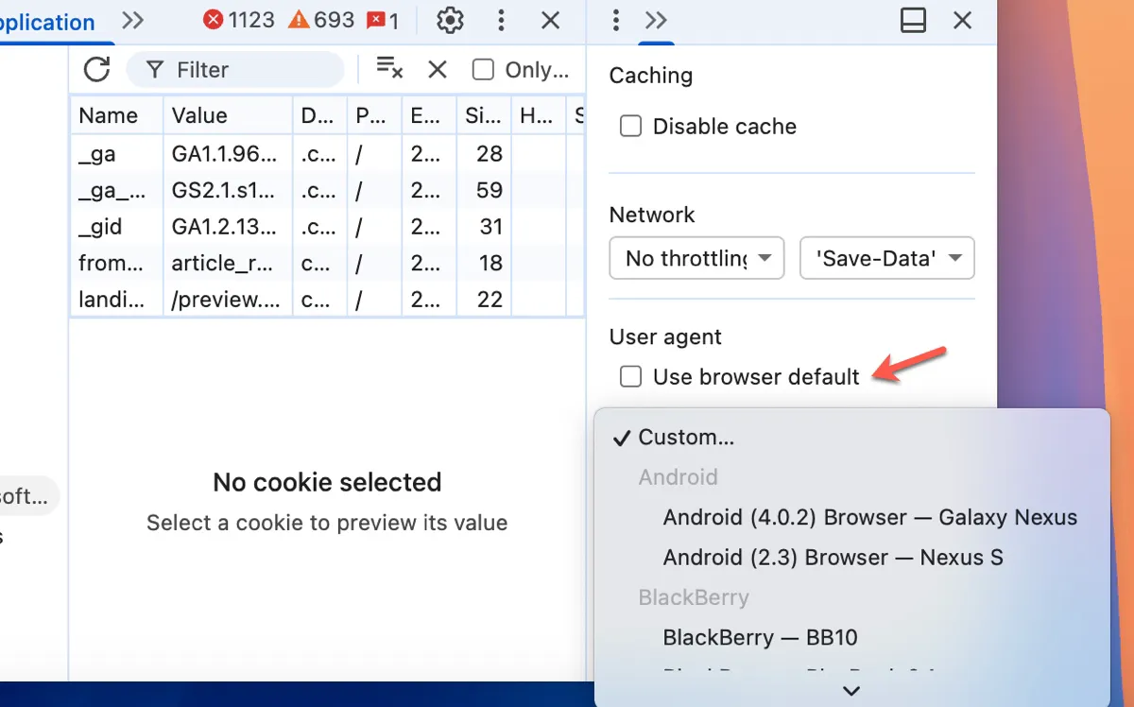This screenshot has height=707, width=1134.
Task: Reload the cookies list
Action: pyautogui.click(x=95, y=69)
